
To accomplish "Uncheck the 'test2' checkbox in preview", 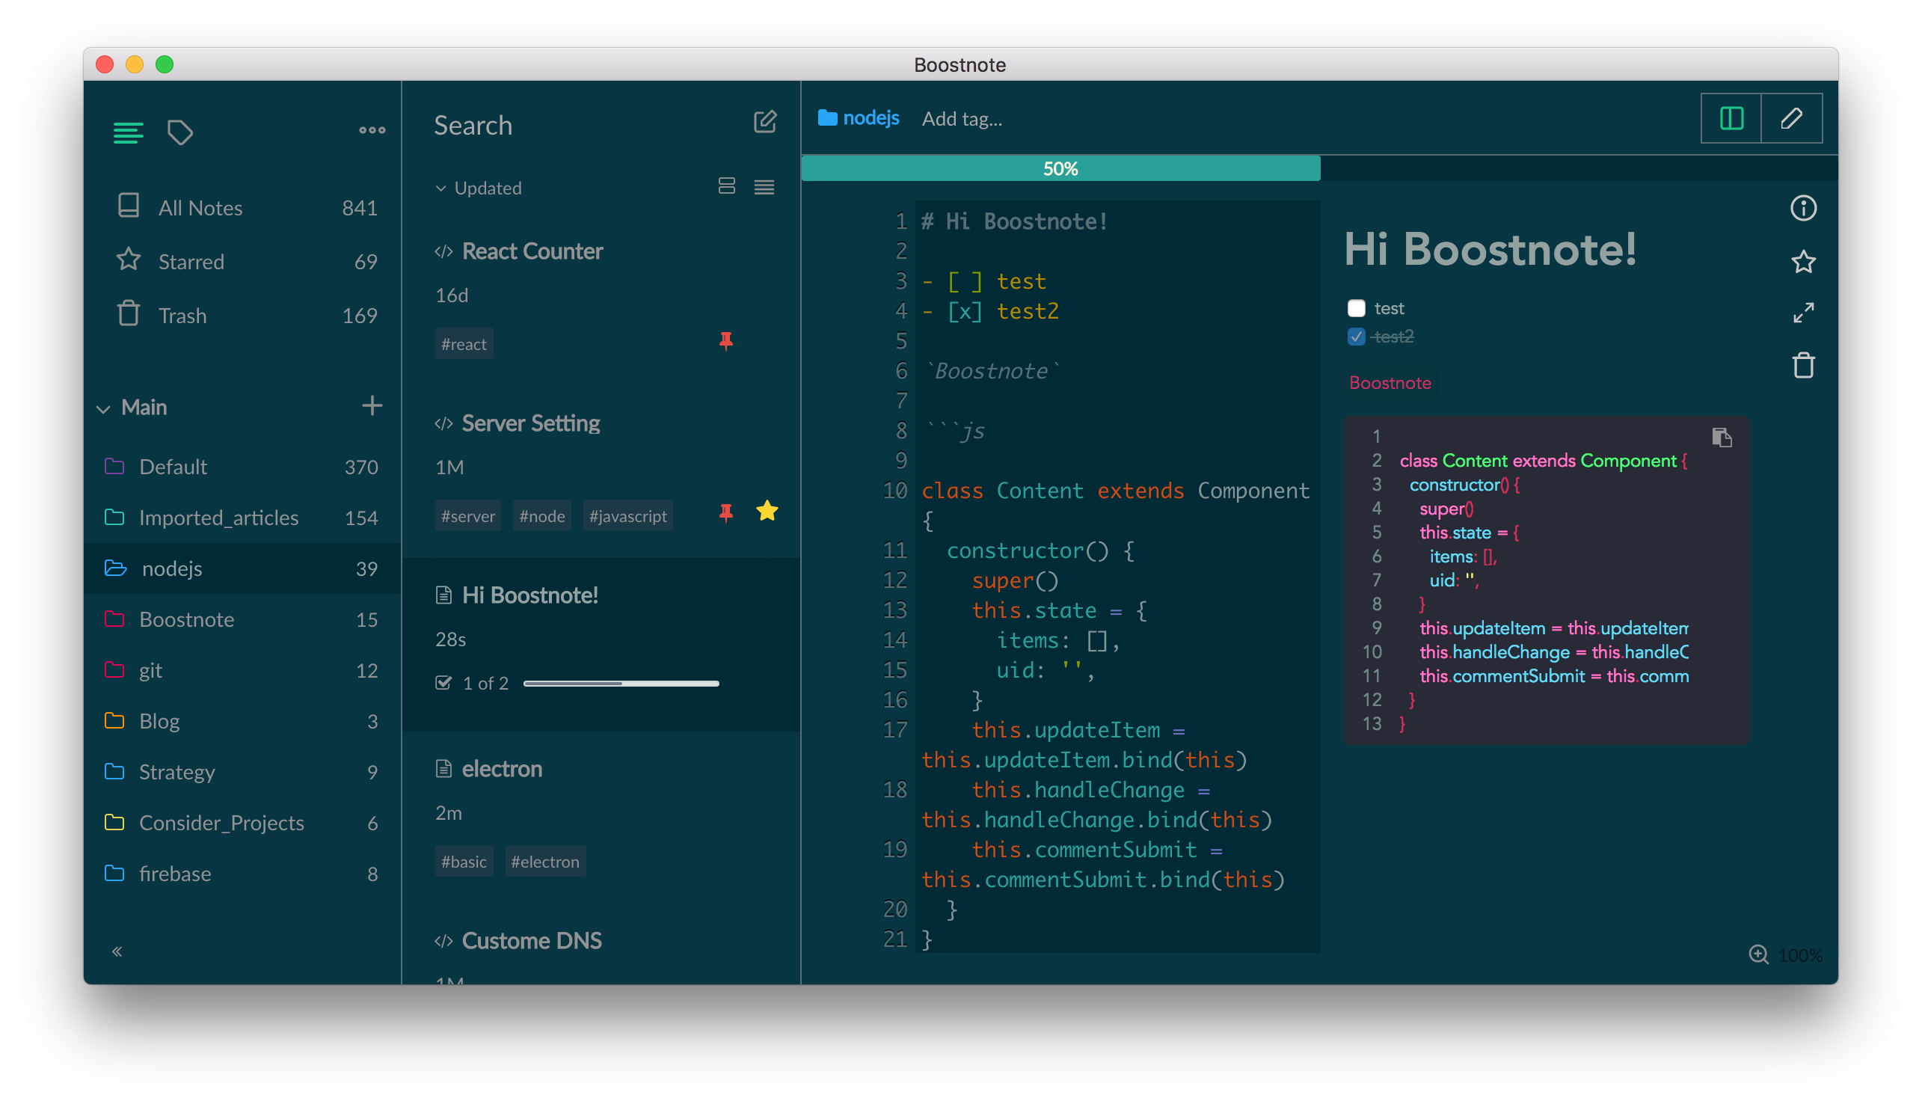I will (x=1356, y=336).
